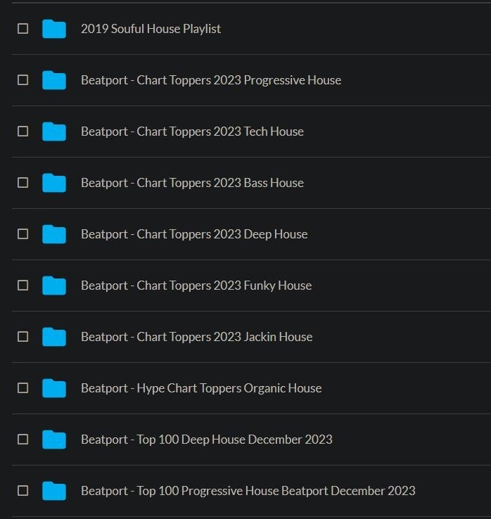Open folder icon for Chart Toppers 2023 Tech House
This screenshot has height=519, width=491.
54,132
